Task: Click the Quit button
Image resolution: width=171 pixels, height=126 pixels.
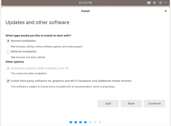Action: coord(108,103)
